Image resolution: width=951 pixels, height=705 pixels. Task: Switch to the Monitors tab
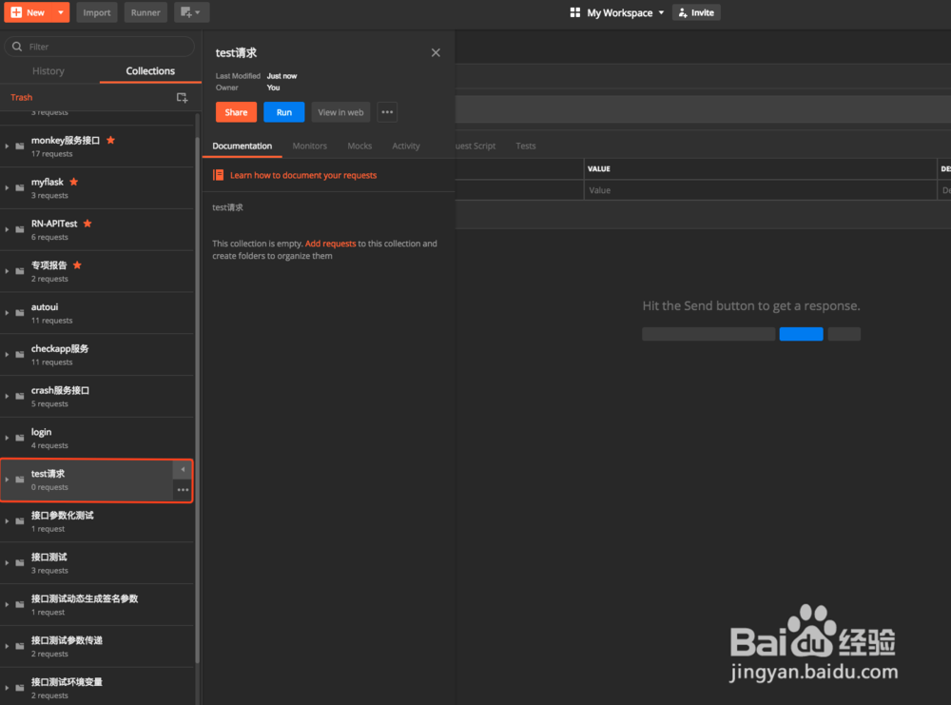coord(309,147)
